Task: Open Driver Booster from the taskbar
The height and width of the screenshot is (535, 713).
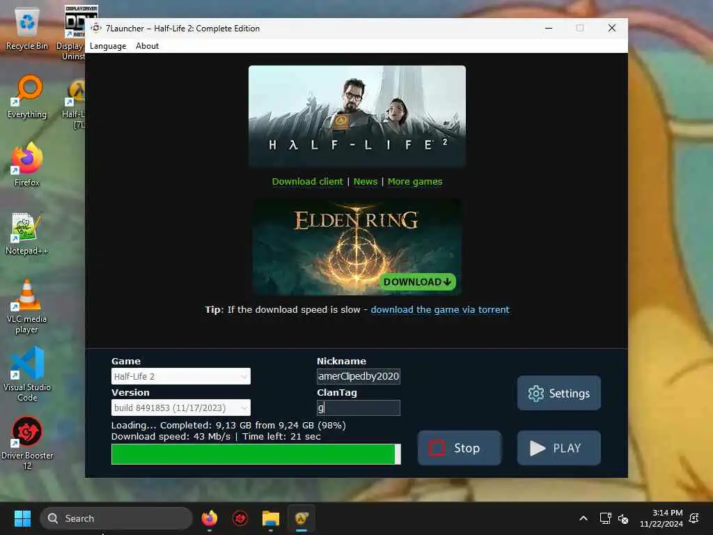Action: 240,518
